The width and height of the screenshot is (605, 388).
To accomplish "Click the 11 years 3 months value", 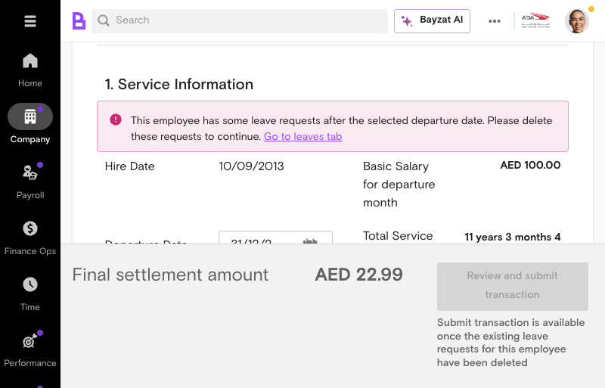I will point(513,237).
